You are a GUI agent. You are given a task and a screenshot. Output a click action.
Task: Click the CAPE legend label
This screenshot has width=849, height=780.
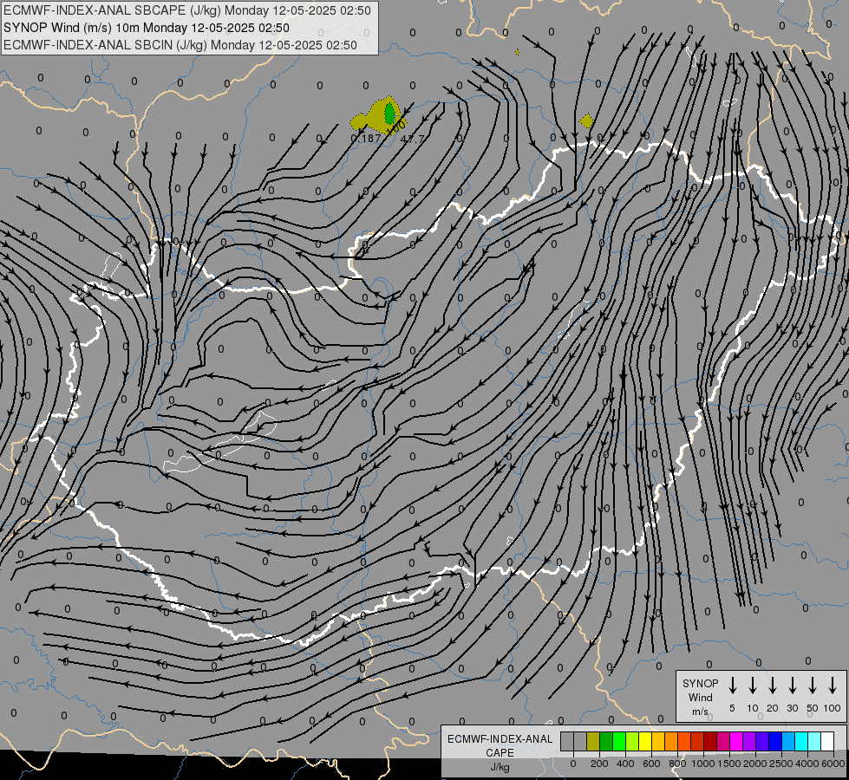[500, 753]
